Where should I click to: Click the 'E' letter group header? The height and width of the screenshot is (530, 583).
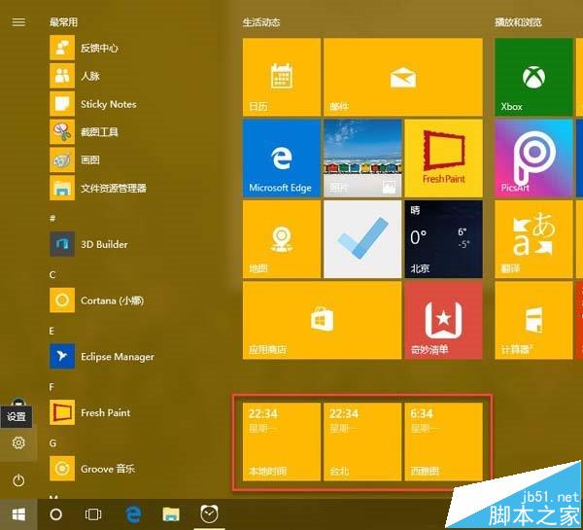click(51, 331)
